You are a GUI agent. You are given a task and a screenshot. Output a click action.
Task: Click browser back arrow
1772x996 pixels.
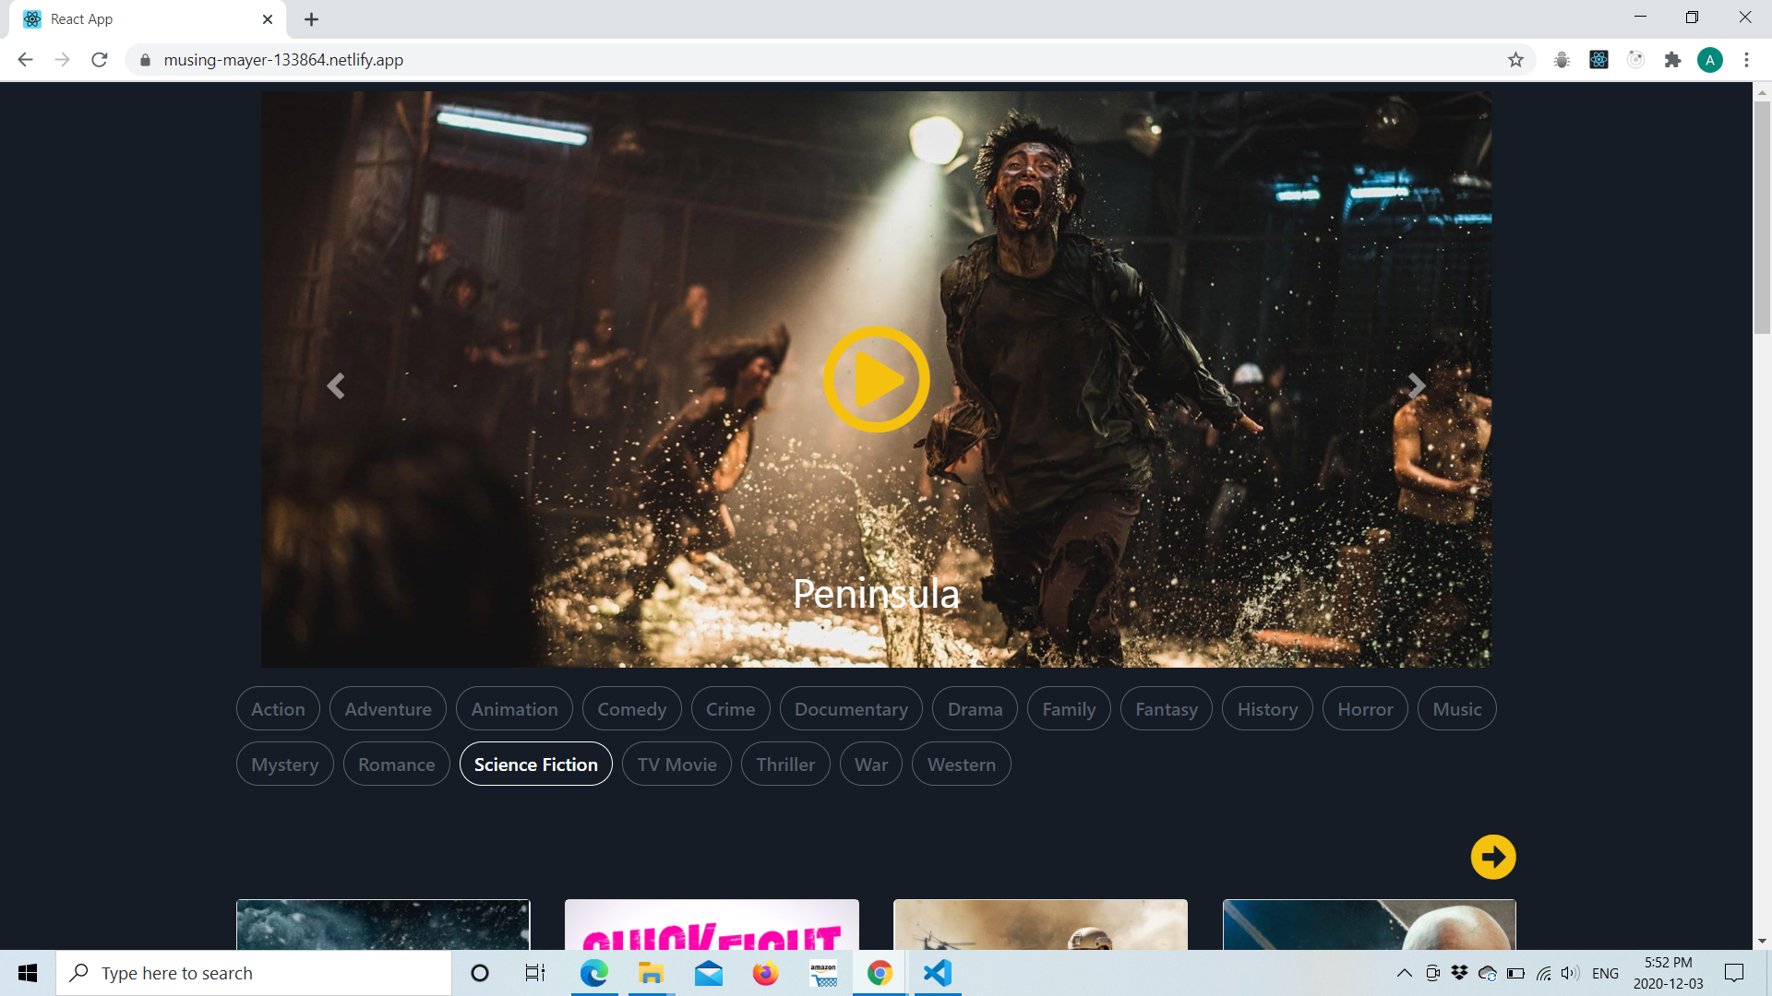pyautogui.click(x=25, y=60)
